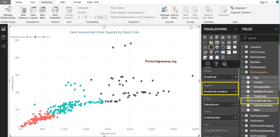280x137 pixels.
Task: Click Focus mode icon on chart
Action: pos(191,28)
